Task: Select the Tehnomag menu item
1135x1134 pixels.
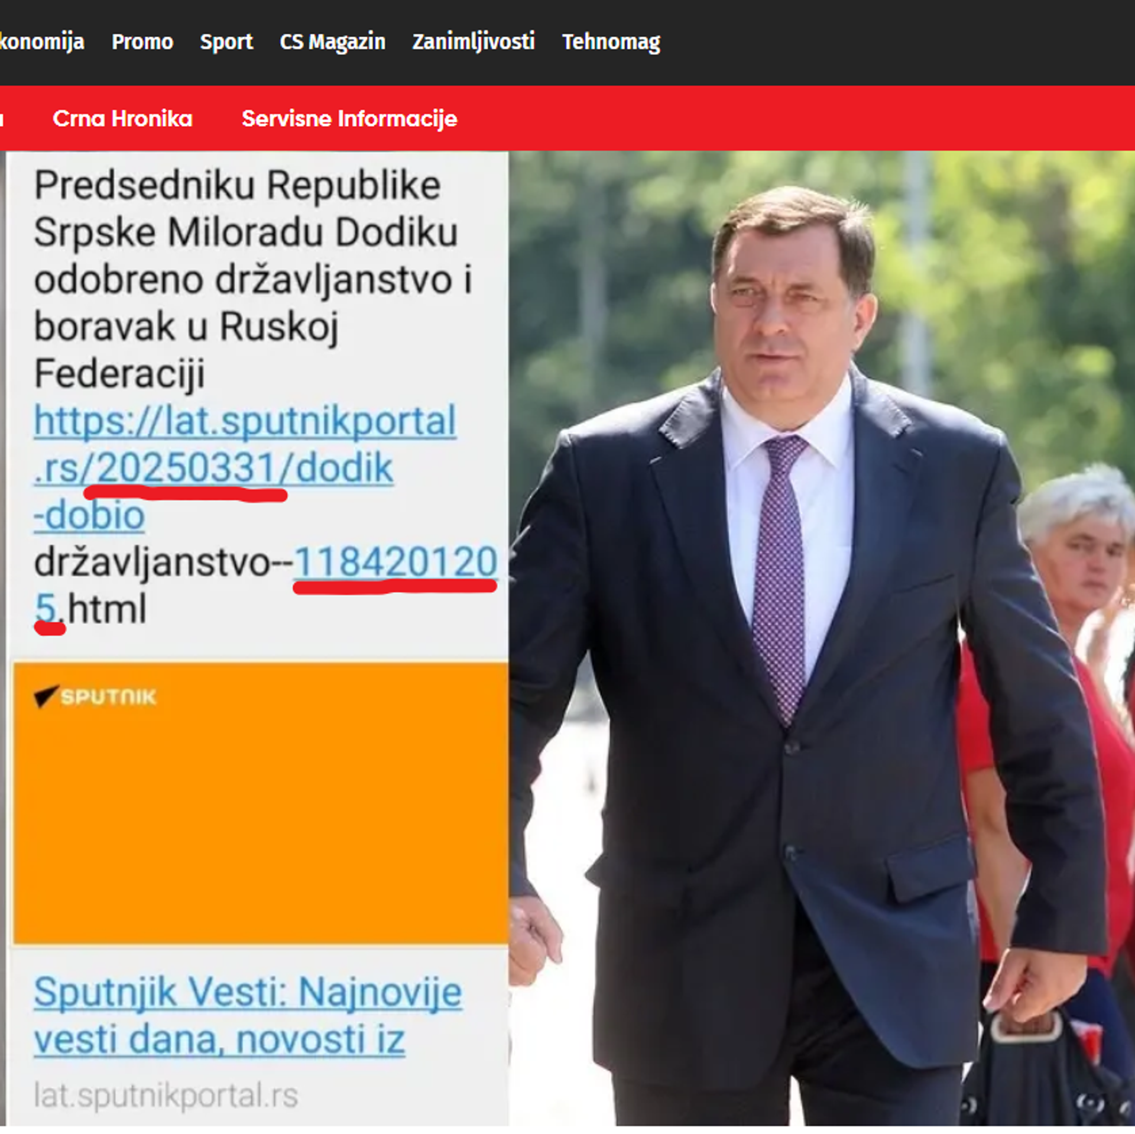Action: pos(611,42)
